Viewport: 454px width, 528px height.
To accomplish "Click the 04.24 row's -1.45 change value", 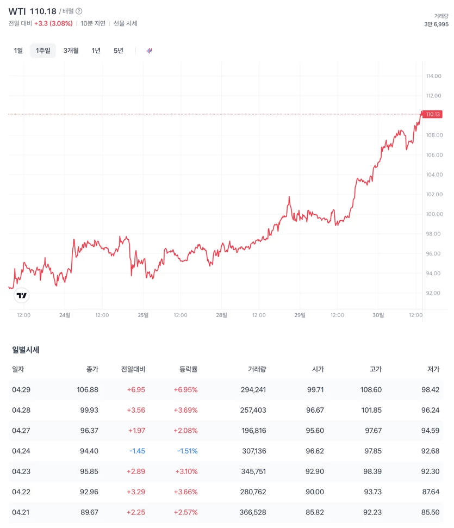I will coord(138,451).
